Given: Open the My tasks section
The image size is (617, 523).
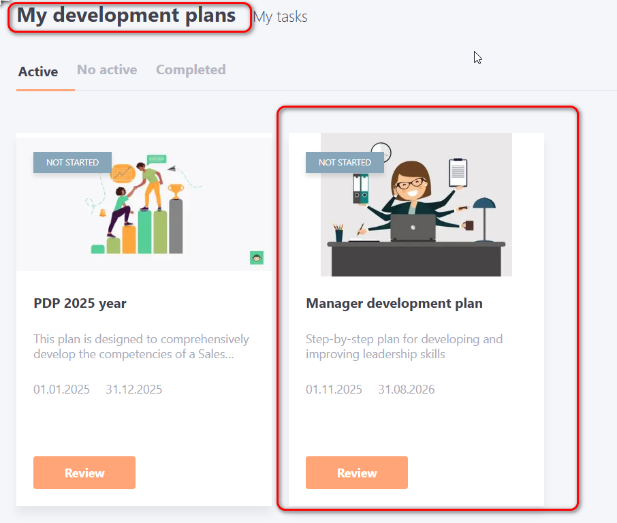Looking at the screenshot, I should [280, 17].
